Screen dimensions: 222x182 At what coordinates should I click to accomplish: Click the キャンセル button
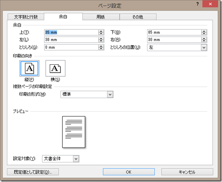click(x=187, y=172)
